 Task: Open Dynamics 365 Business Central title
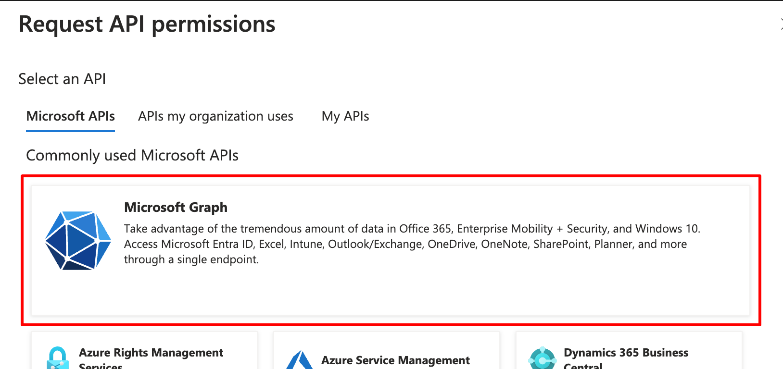click(x=626, y=359)
